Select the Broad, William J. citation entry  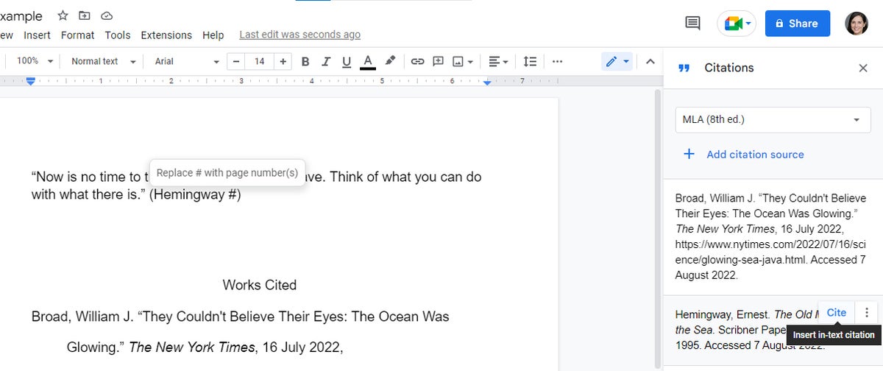tap(773, 237)
